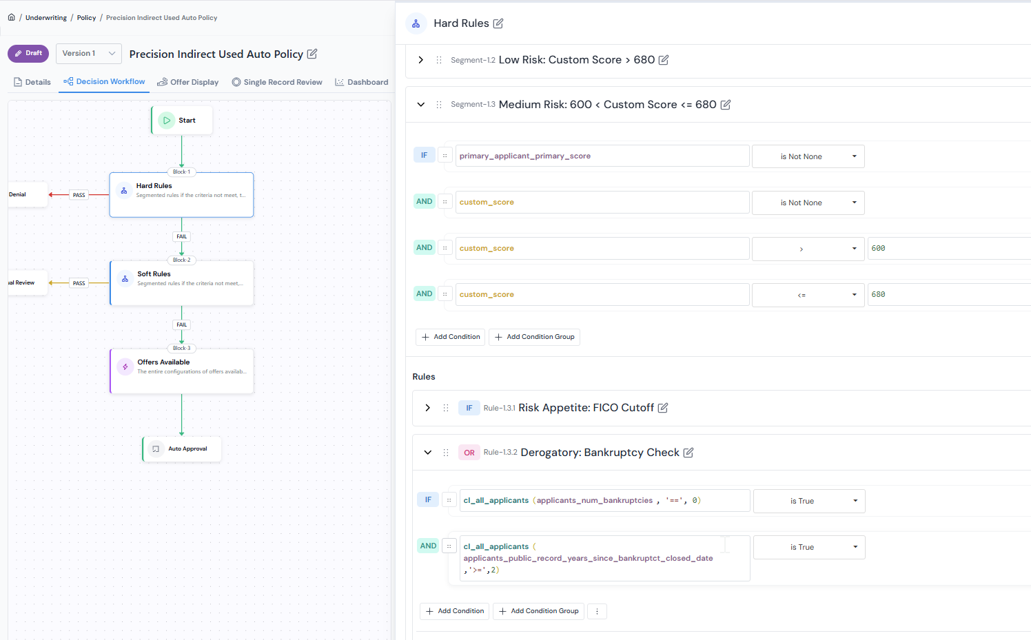Toggle the IF badge on Rule-1.3.1

469,408
